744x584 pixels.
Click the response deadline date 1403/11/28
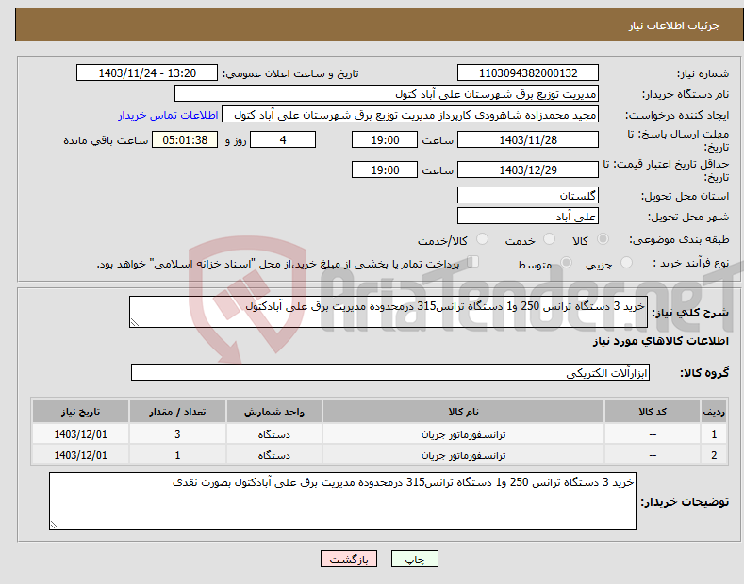click(x=528, y=139)
